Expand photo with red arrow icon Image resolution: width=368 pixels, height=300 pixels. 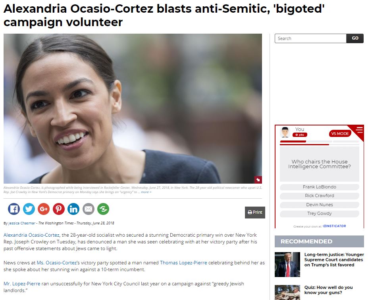point(258,180)
